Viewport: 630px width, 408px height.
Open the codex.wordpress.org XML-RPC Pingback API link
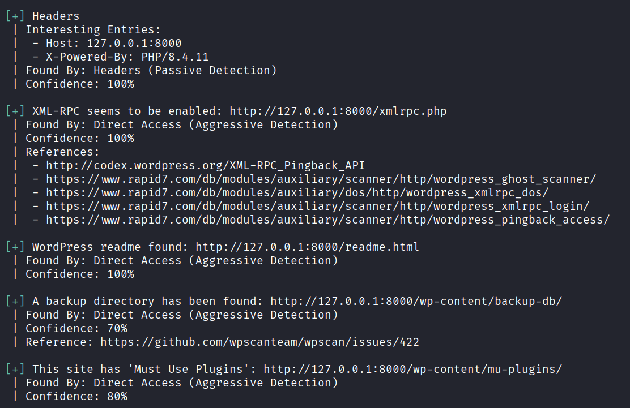[205, 165]
